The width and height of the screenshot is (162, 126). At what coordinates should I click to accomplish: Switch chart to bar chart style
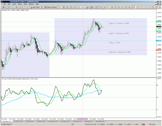tap(60, 7)
